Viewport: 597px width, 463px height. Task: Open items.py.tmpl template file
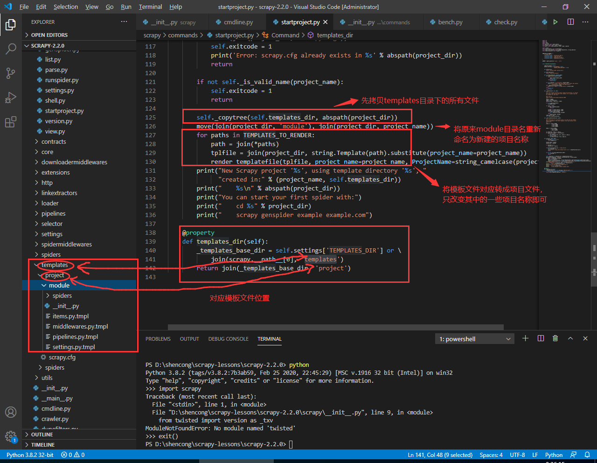tap(70, 316)
